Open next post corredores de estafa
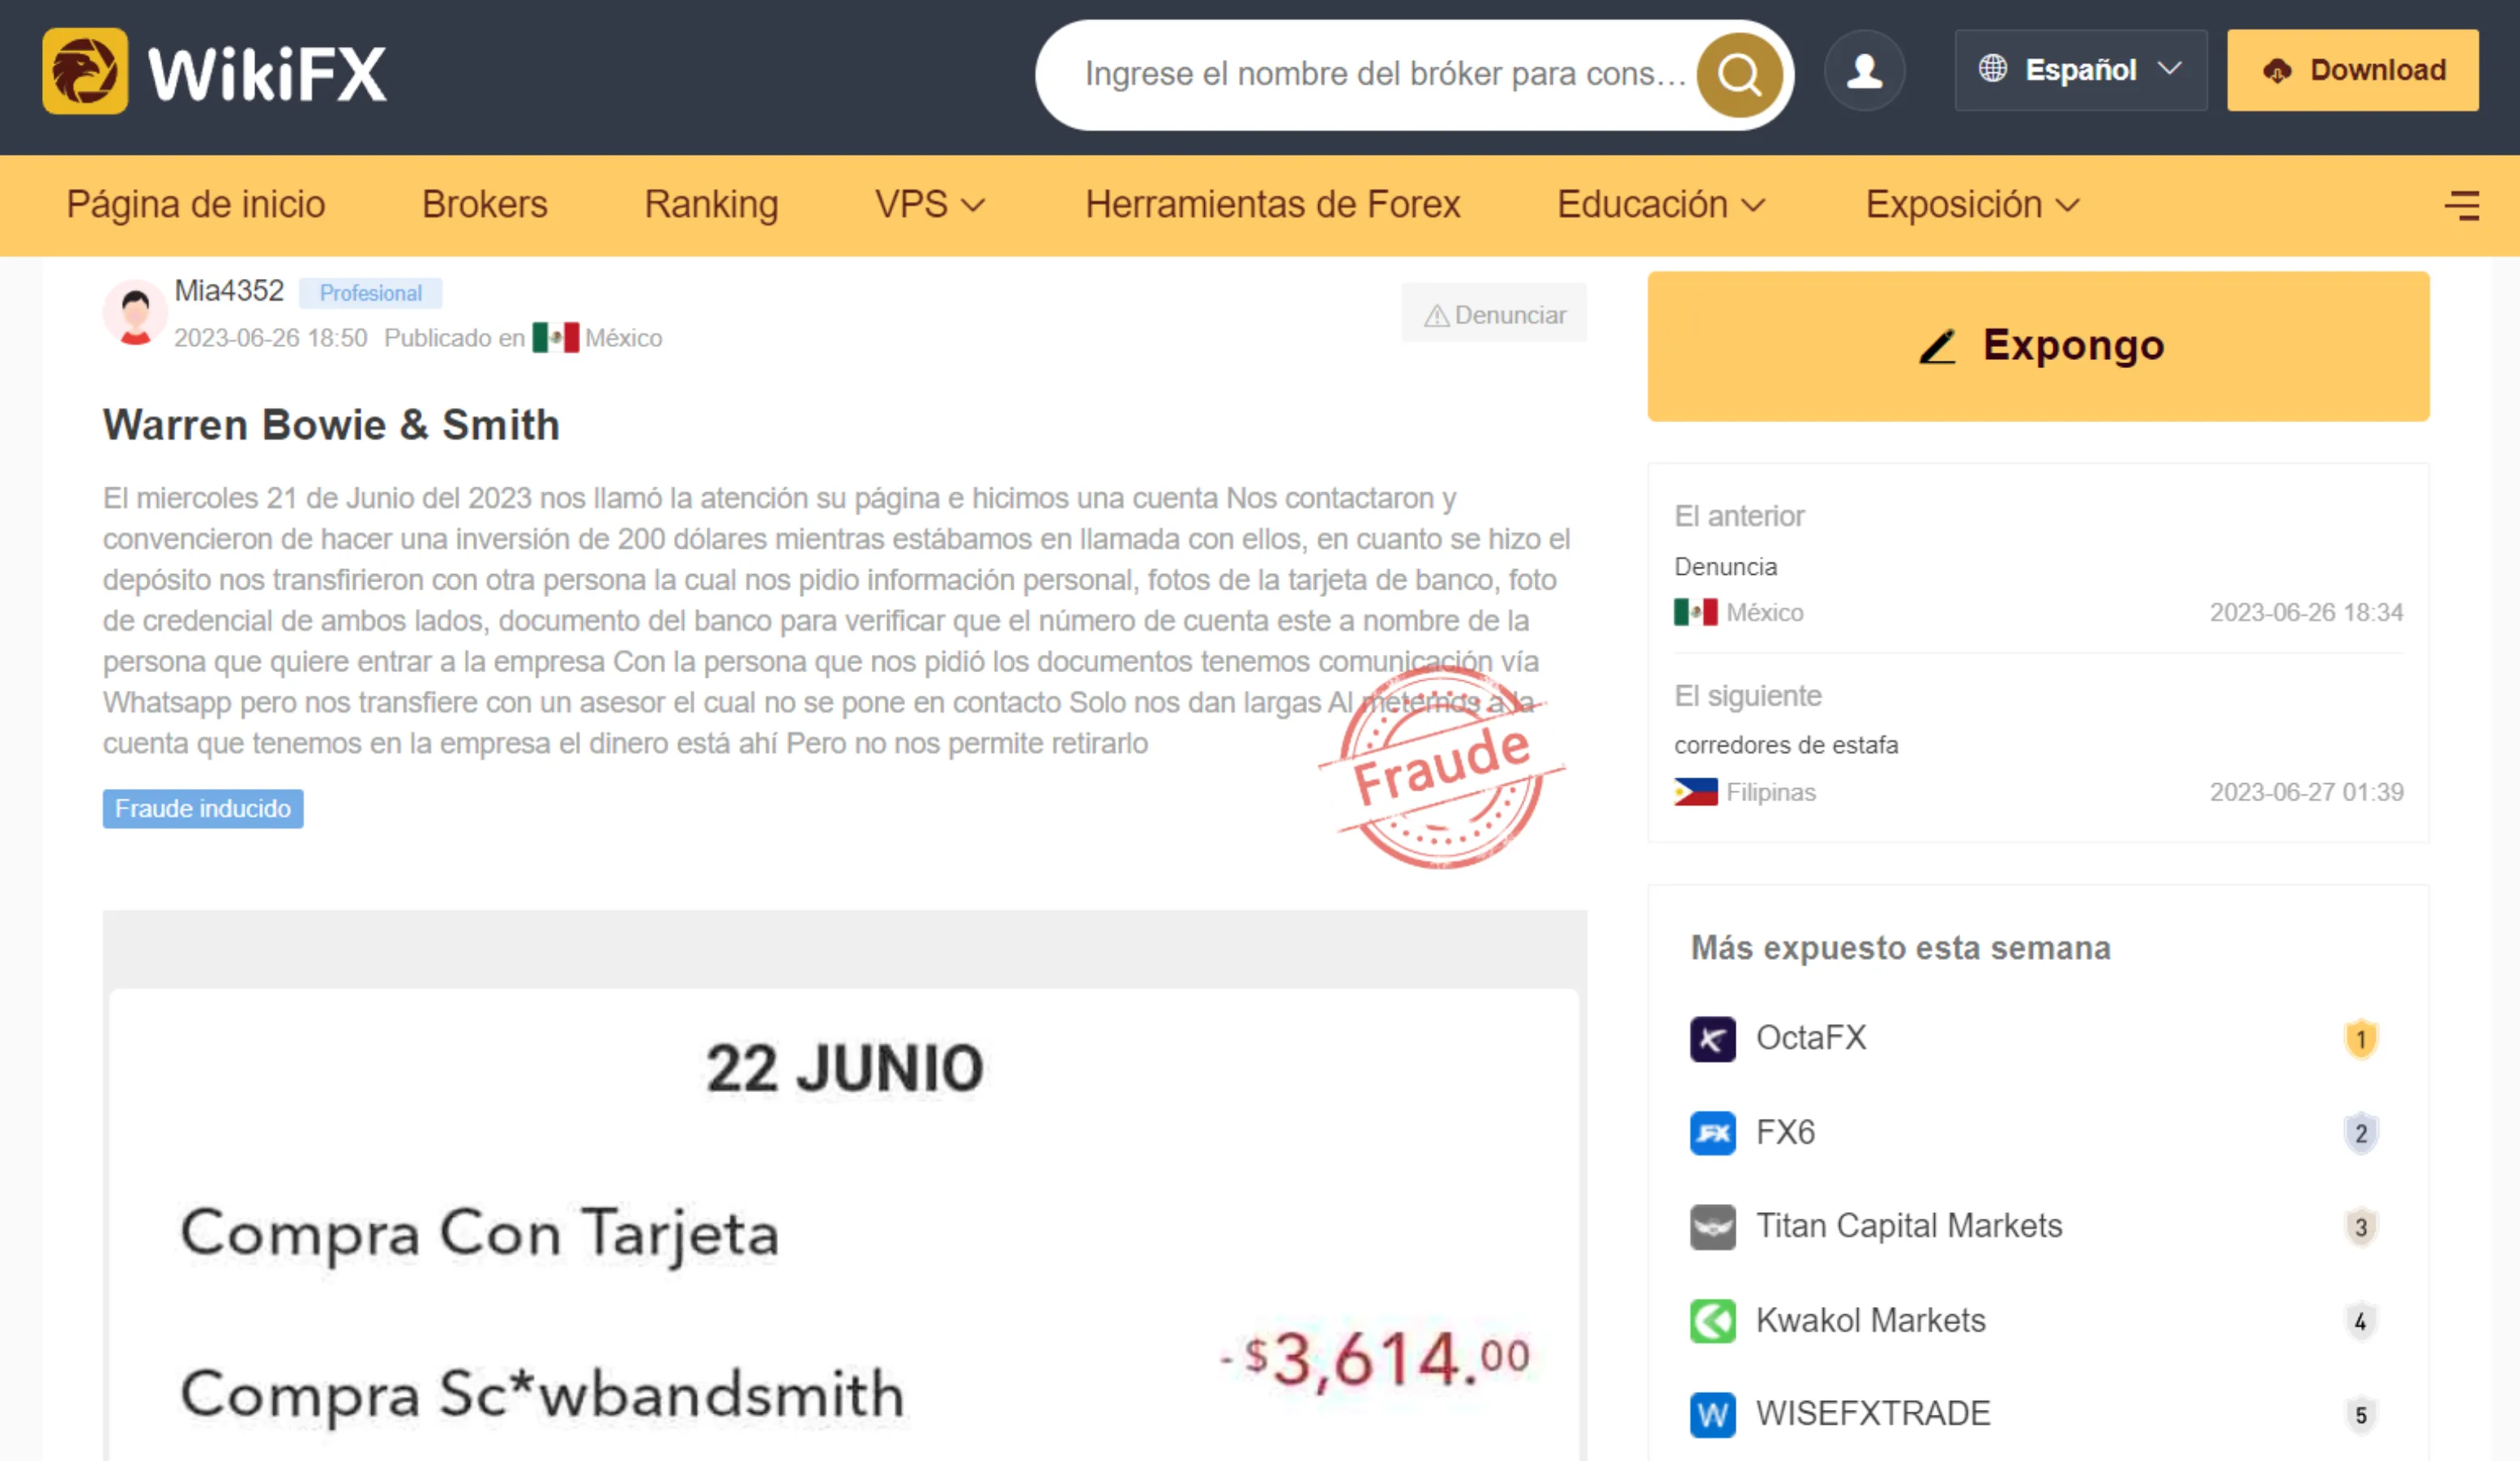The height and width of the screenshot is (1461, 2520). tap(1786, 746)
